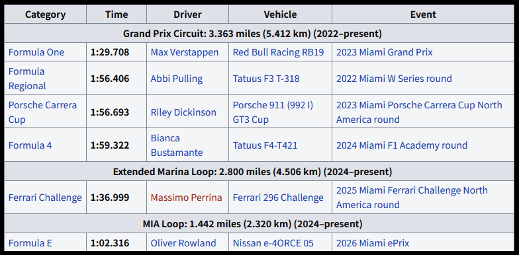The width and height of the screenshot is (519, 255).
Task: Open the red Massimo Perrina link
Action: [187, 198]
